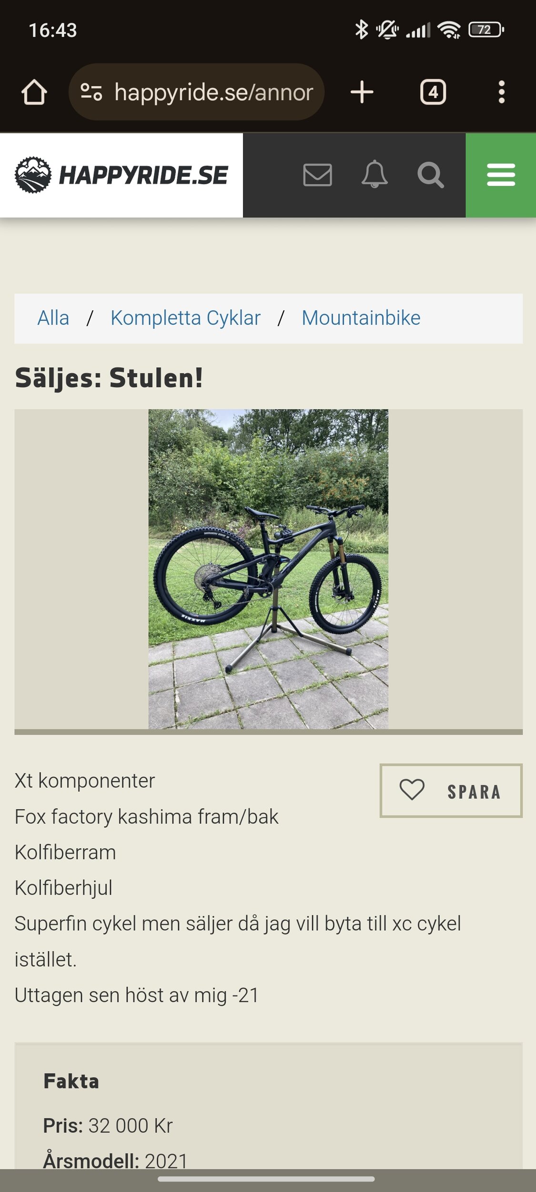Select the Alla breadcrumb link

53,318
